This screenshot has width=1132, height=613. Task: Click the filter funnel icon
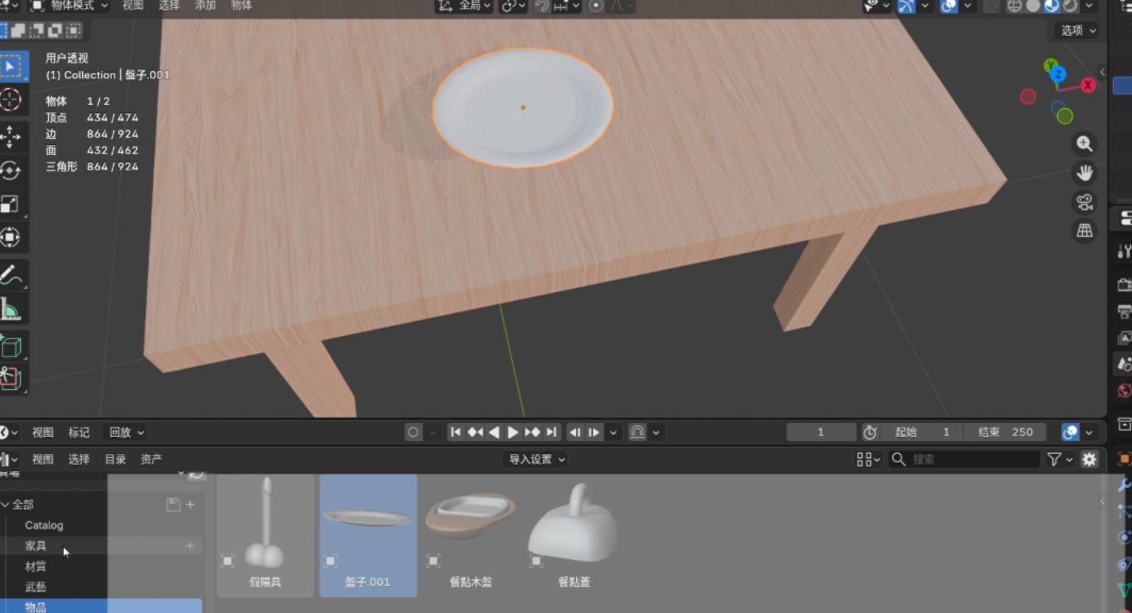(x=1055, y=459)
